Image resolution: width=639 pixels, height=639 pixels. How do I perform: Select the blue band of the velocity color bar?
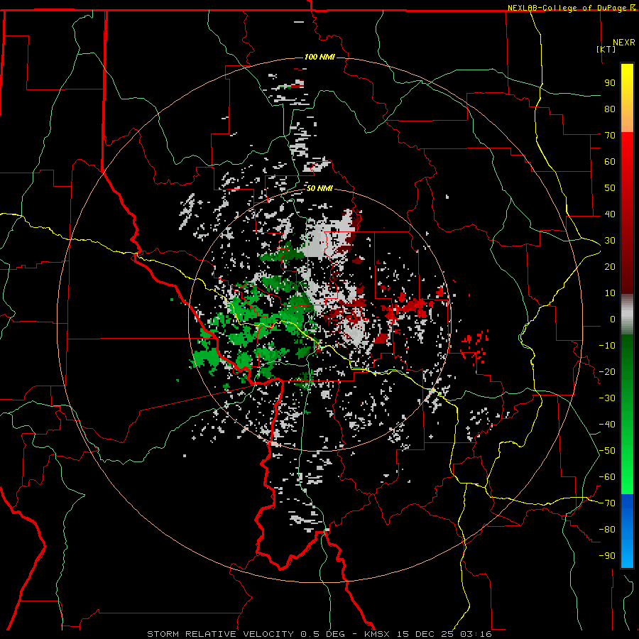[627, 531]
